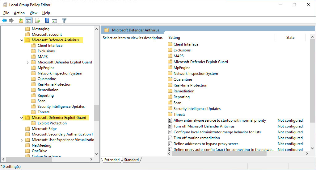Expand Microsoft User Experience Virtualization node
316x170 pixels.
click(x=22, y=140)
